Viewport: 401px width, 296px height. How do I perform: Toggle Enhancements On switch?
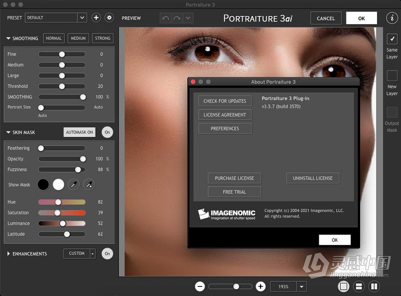[x=107, y=253]
